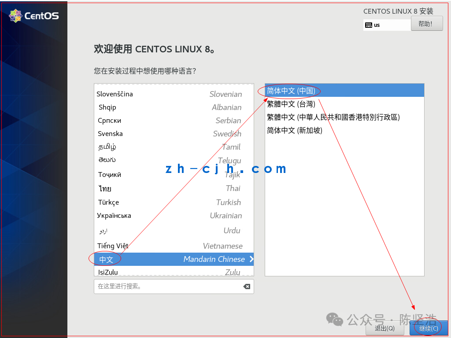Click the keyboard layout icon beside us
This screenshot has width=451, height=338.
(369, 25)
